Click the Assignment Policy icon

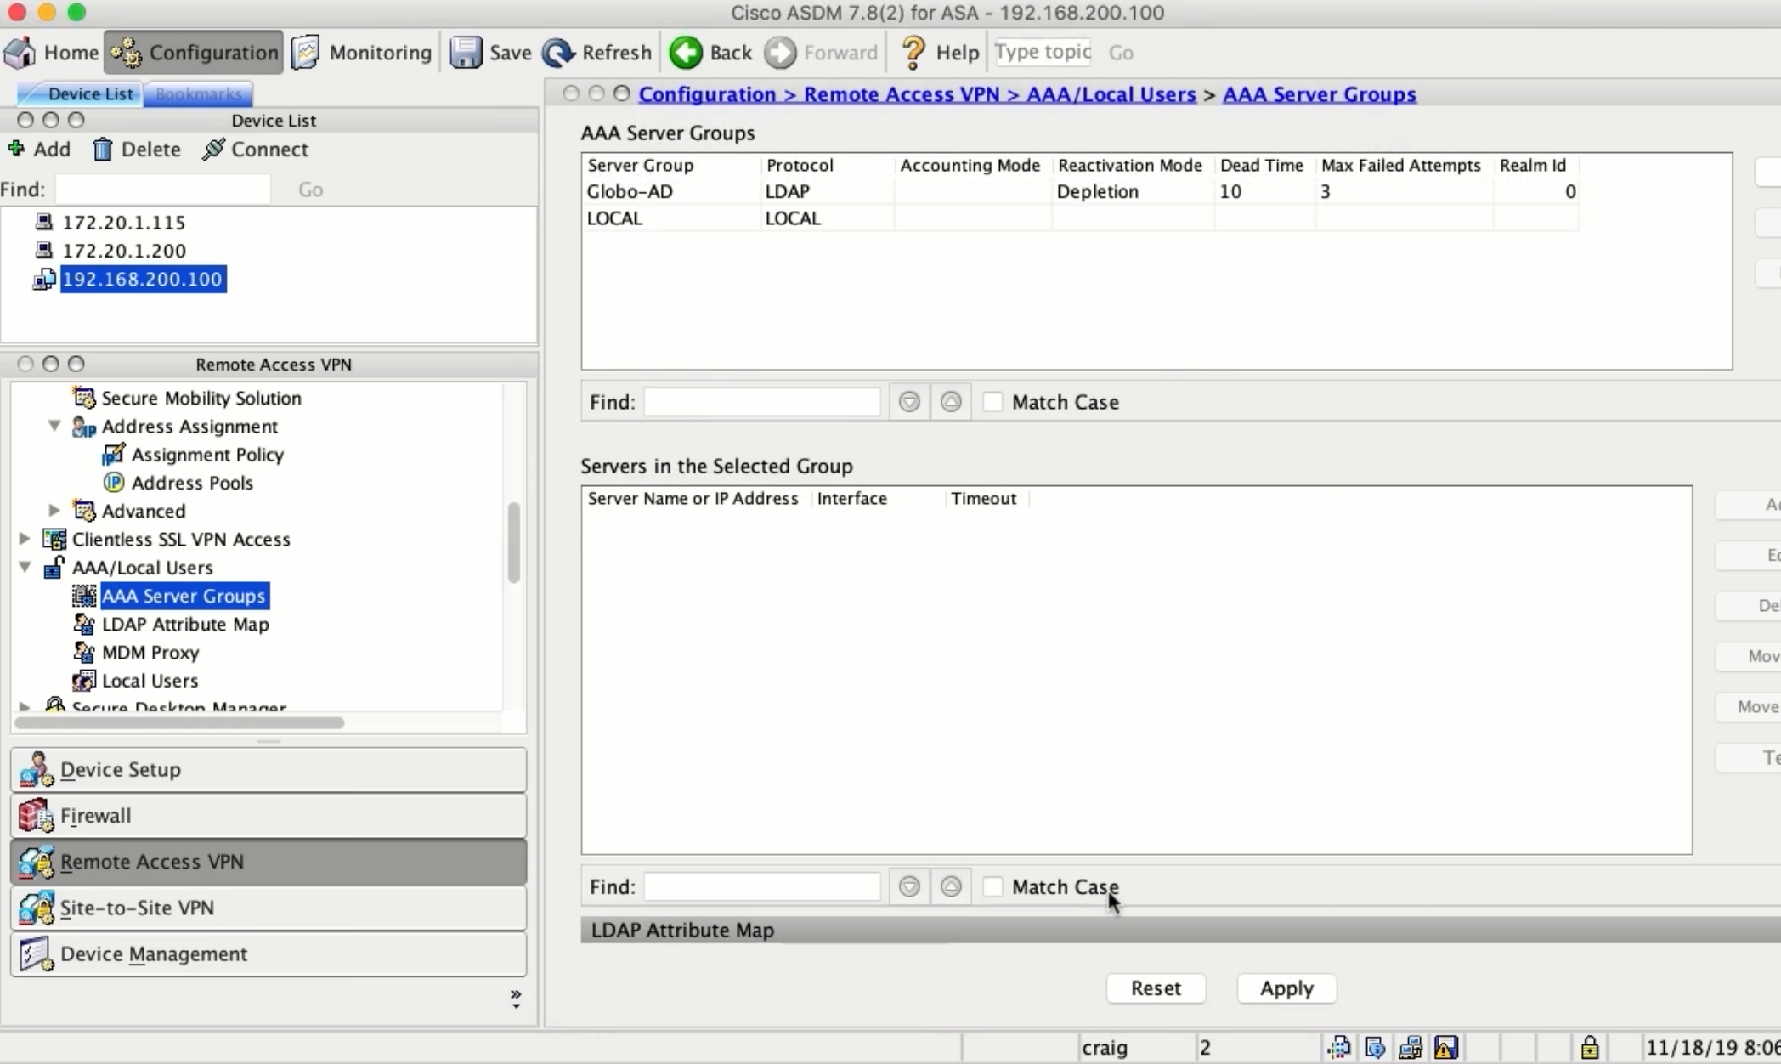coord(113,455)
